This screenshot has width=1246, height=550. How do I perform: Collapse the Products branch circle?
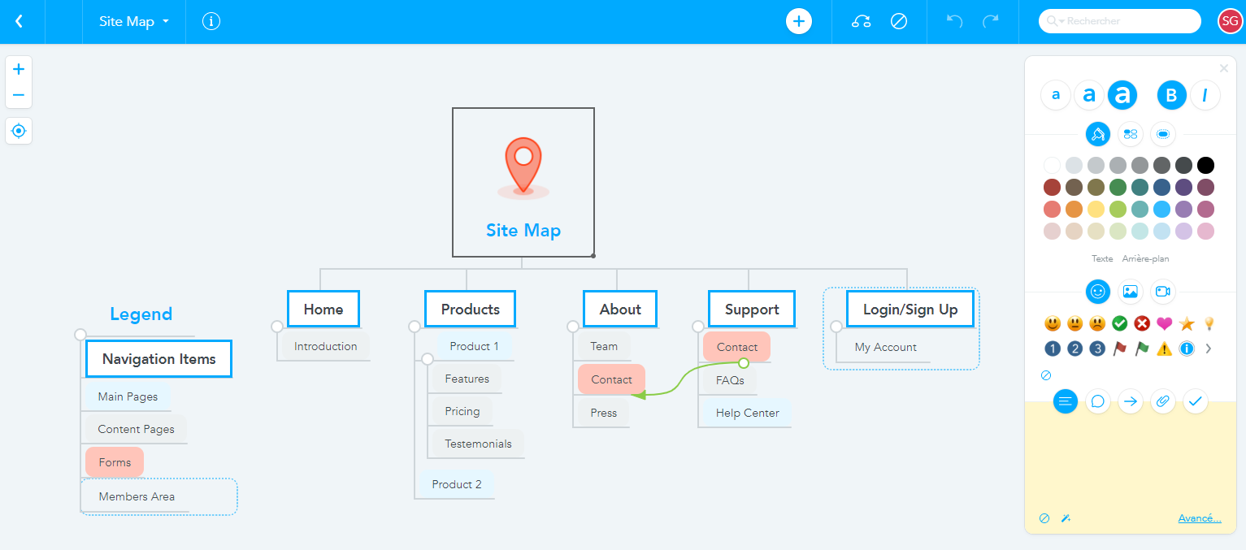[415, 327]
